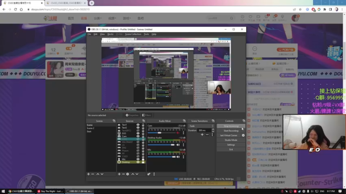This screenshot has height=194, width=346.
Task: Open the Tools menu in OBS
Action: (146, 34)
